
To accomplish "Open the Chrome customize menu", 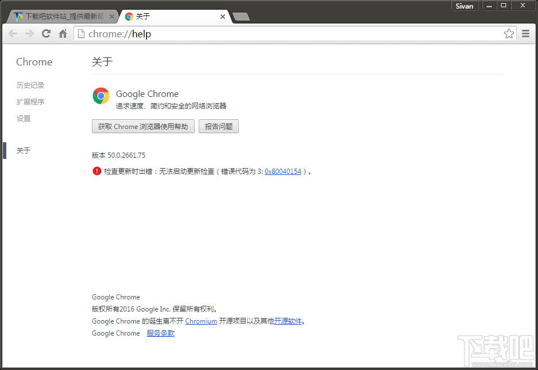I will point(525,34).
